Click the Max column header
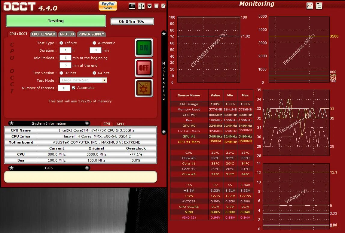This screenshot has height=233, width=345. pos(245,95)
